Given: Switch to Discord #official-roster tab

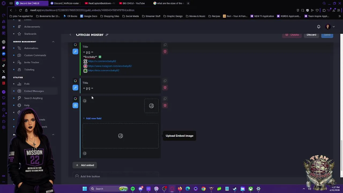Looking at the screenshot, I should (x=65, y=3).
